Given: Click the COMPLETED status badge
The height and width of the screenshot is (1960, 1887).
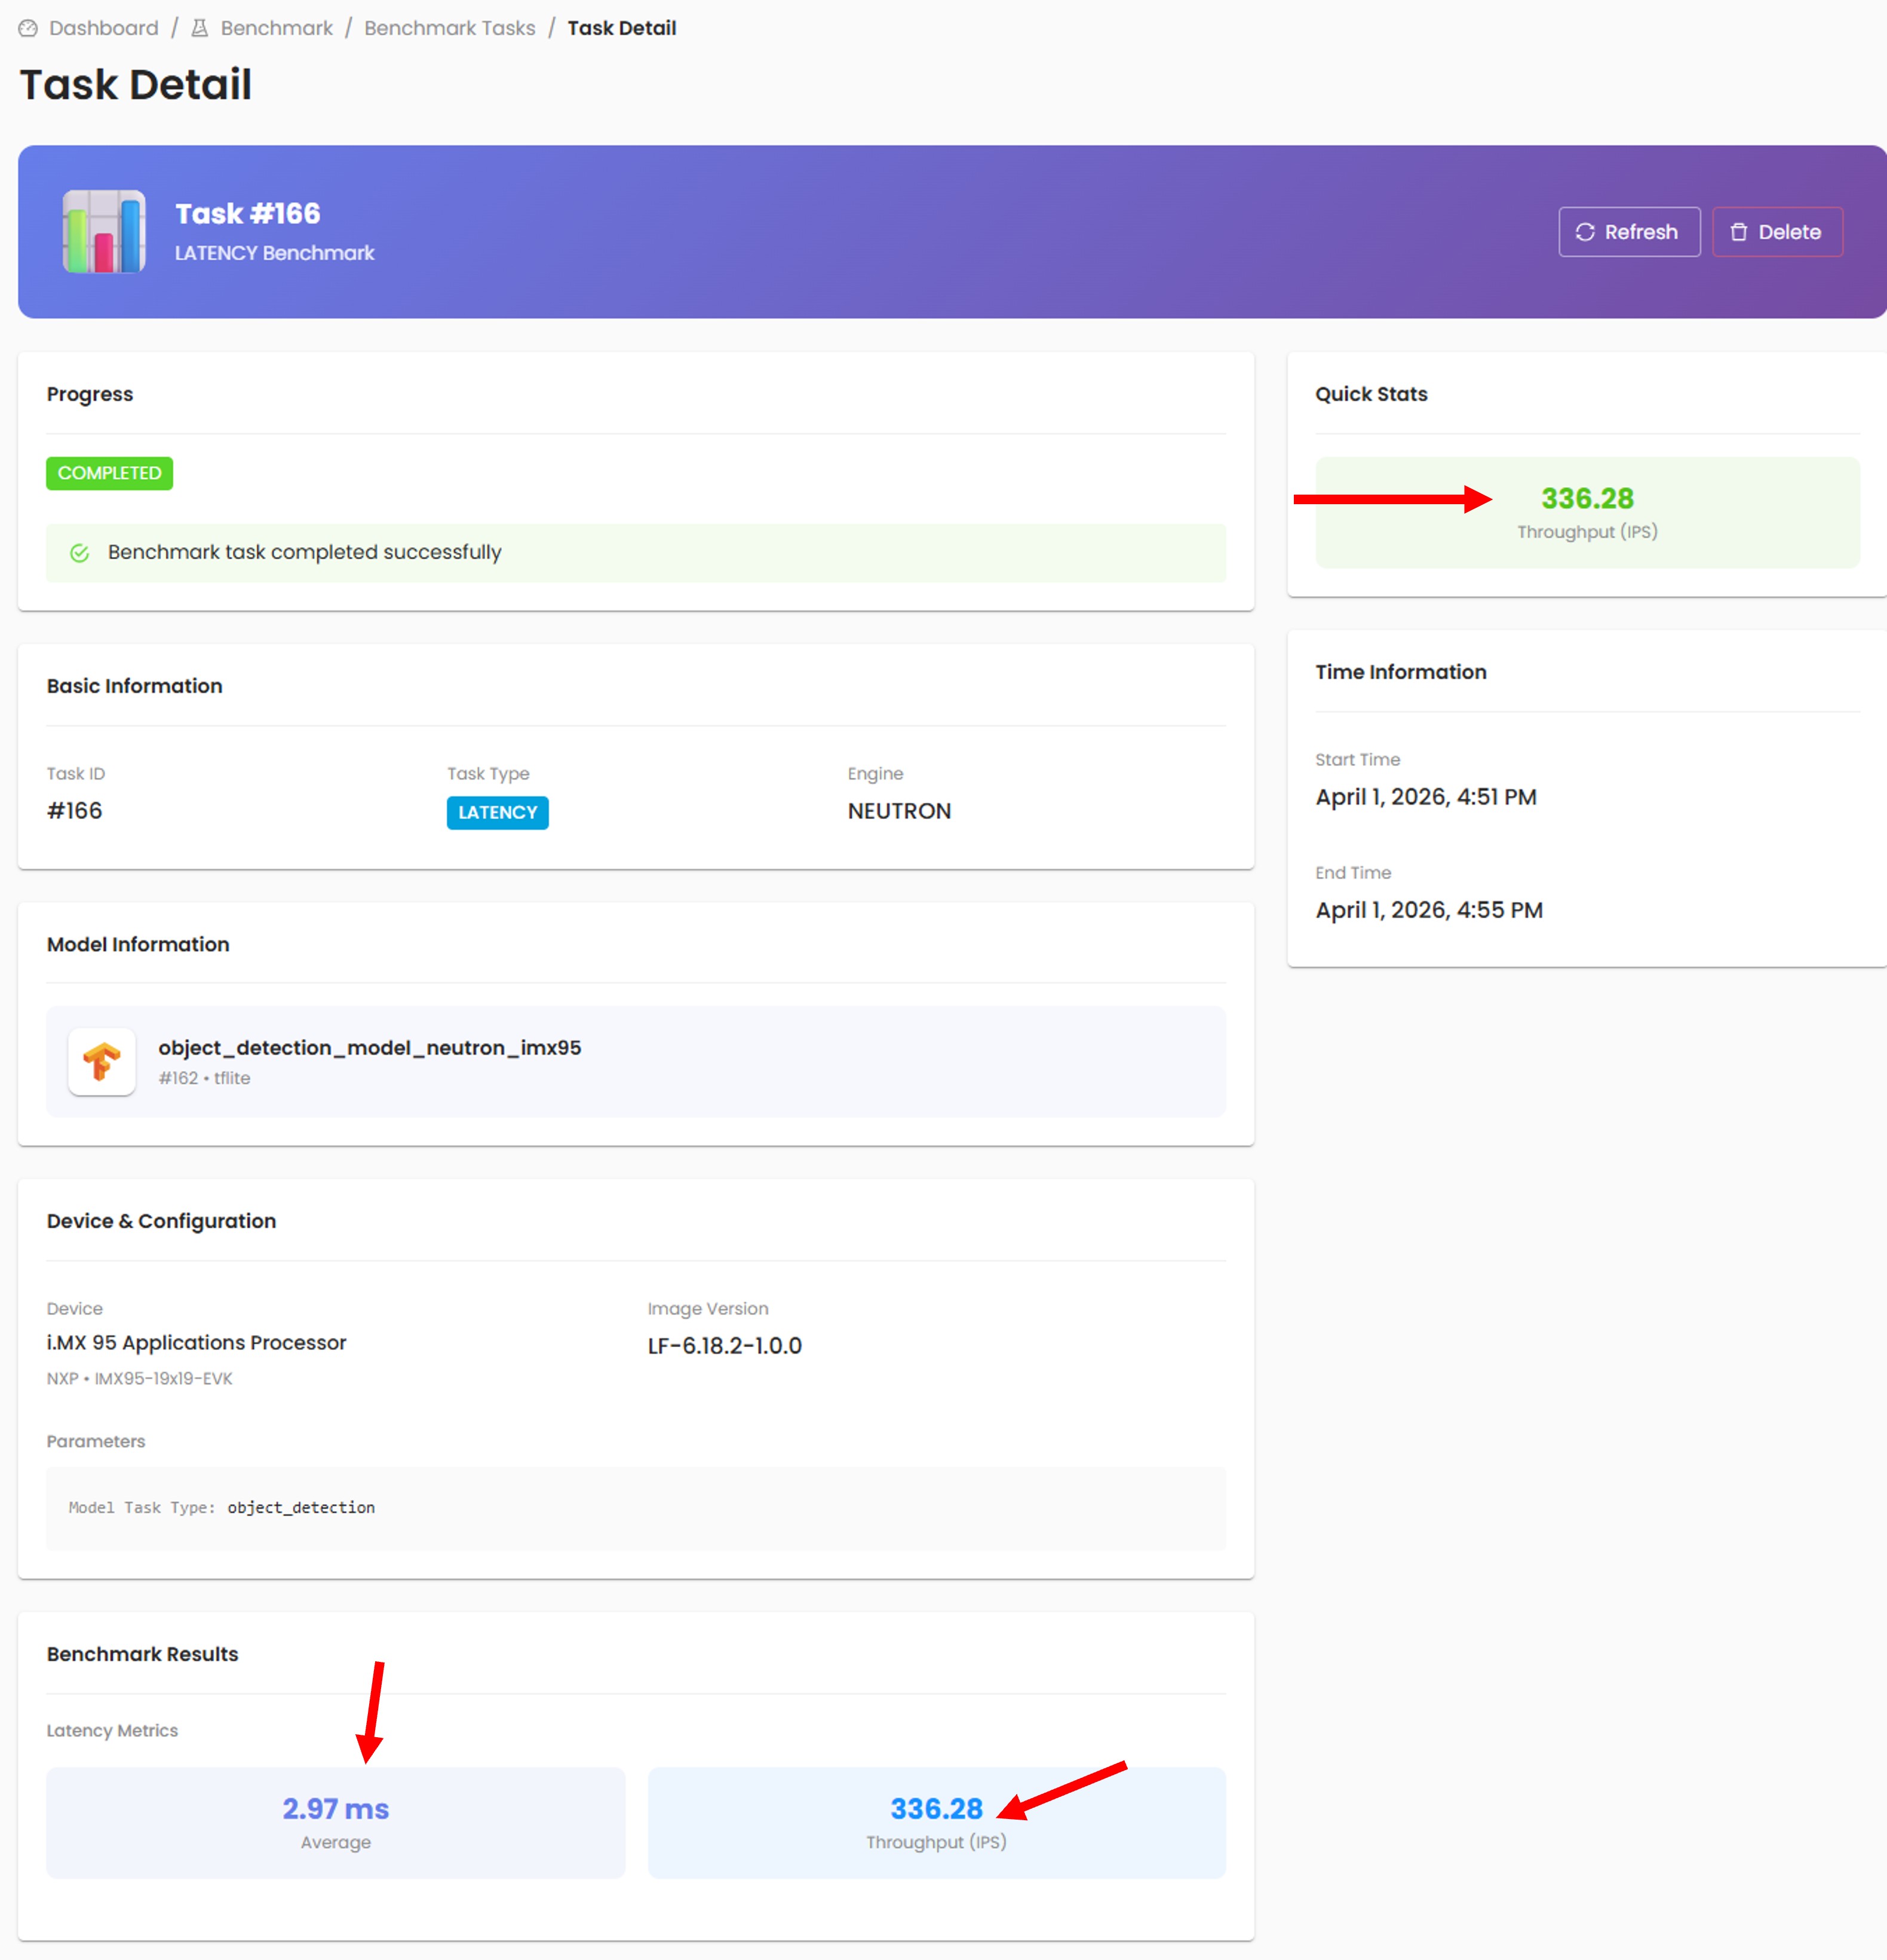Looking at the screenshot, I should click(109, 473).
